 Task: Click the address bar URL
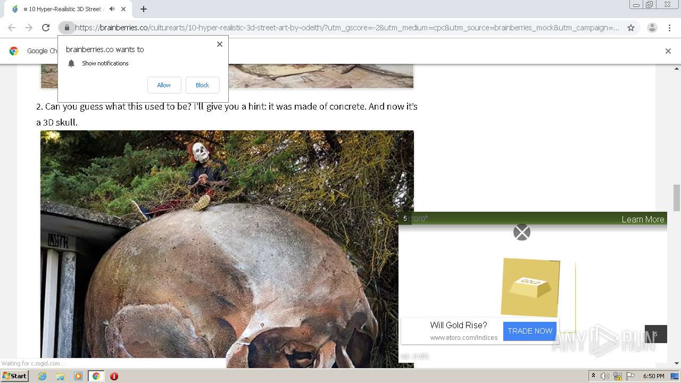point(347,28)
